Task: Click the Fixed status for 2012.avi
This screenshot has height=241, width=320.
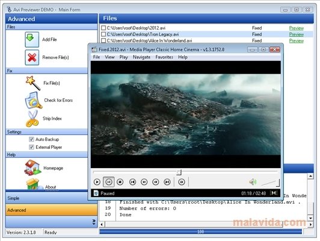Action: tap(257, 28)
